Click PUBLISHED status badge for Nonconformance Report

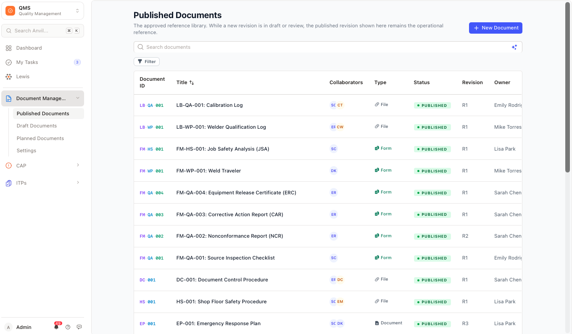coord(432,236)
